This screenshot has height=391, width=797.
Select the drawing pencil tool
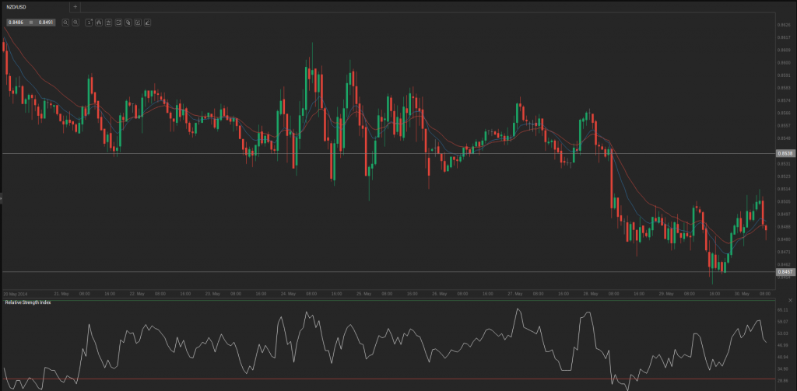click(x=147, y=23)
